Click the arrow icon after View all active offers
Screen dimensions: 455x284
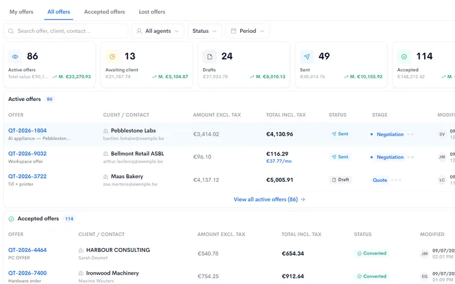[303, 199]
